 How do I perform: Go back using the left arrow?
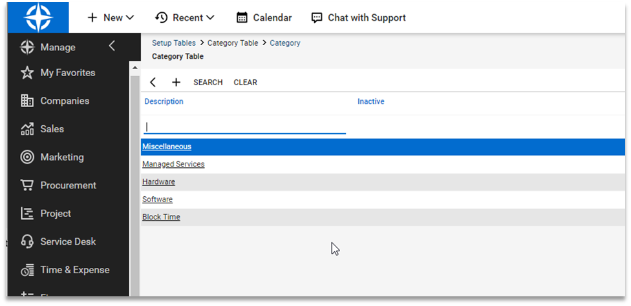click(x=153, y=82)
